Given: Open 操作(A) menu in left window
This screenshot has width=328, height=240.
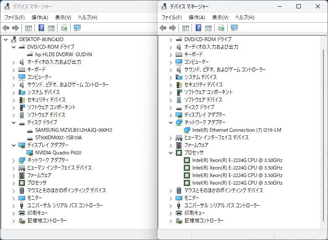Looking at the screenshot, I should [x=40, y=17].
